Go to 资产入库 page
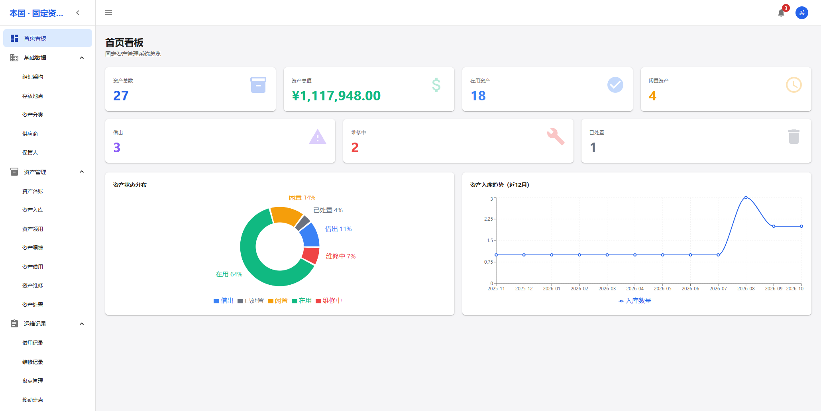The width and height of the screenshot is (821, 411). (47, 210)
